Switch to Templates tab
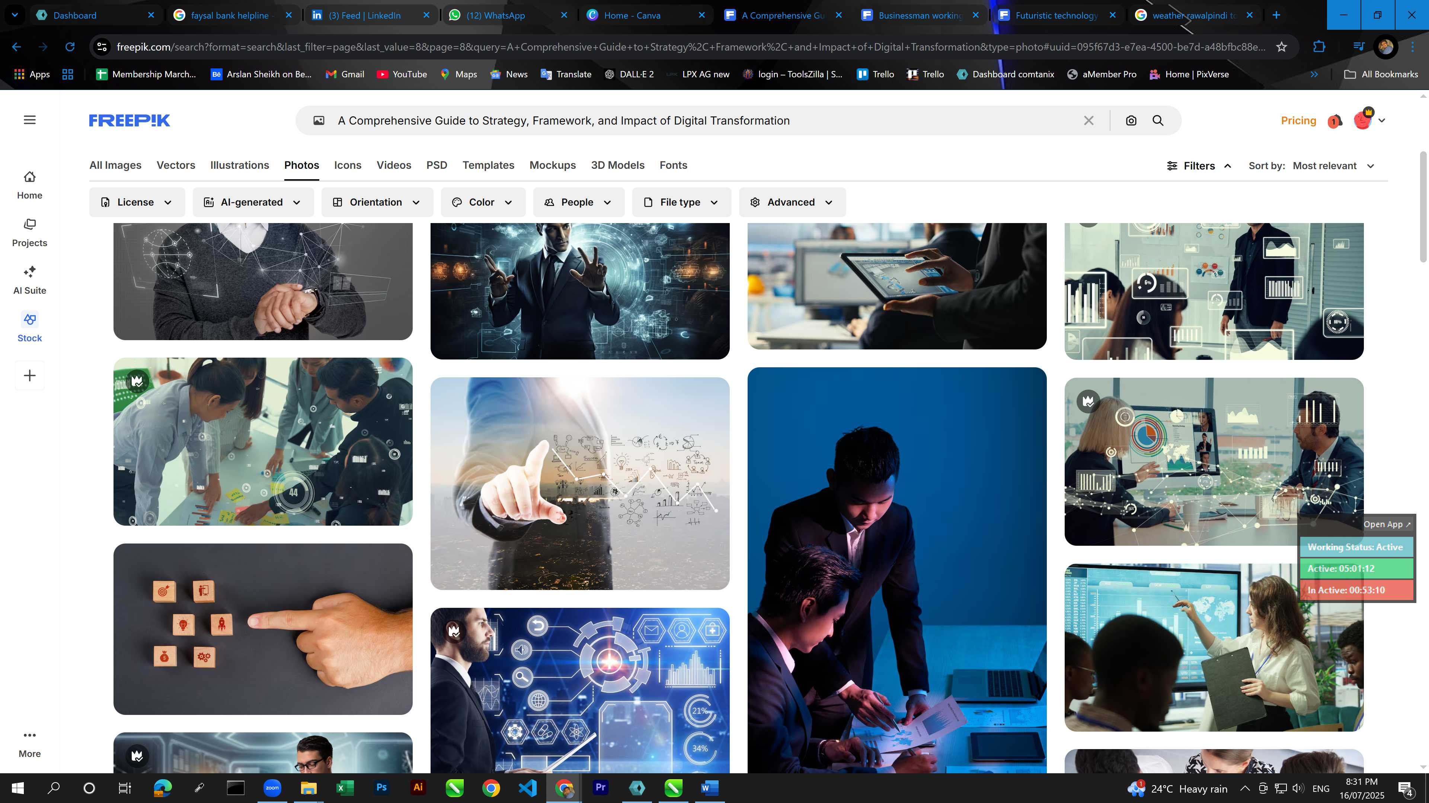This screenshot has height=803, width=1429. click(488, 165)
